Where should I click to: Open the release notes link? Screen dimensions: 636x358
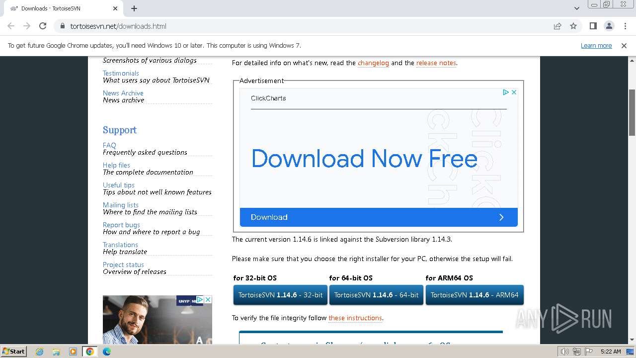point(436,63)
